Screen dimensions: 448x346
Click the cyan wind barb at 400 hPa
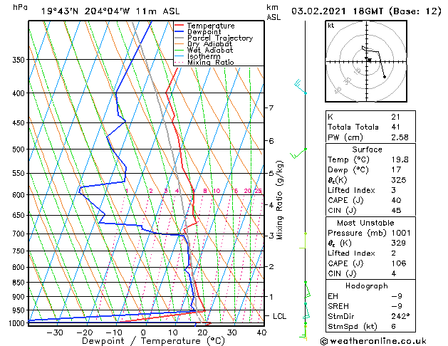301,87
